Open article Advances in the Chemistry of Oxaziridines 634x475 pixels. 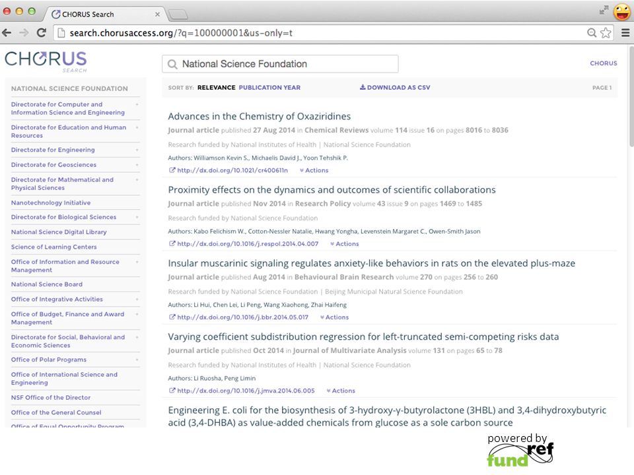coord(259,116)
